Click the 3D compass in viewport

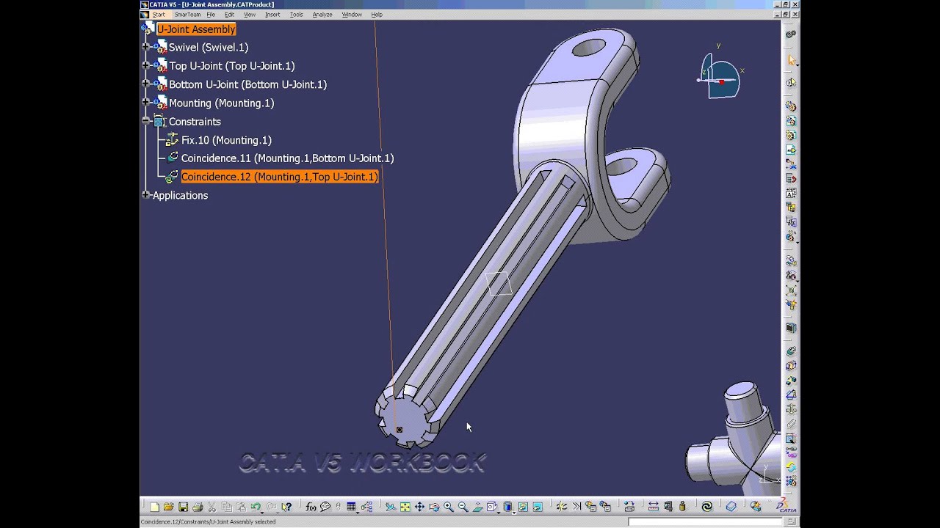coord(720,76)
